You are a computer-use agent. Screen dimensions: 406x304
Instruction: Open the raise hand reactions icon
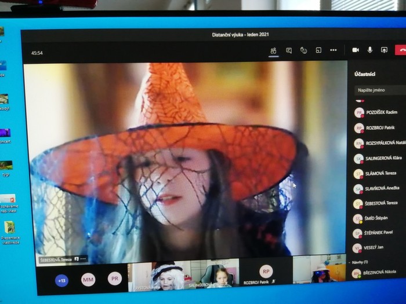coord(303,50)
